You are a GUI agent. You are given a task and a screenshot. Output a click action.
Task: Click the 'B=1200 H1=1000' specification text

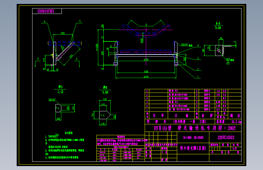[193, 138]
